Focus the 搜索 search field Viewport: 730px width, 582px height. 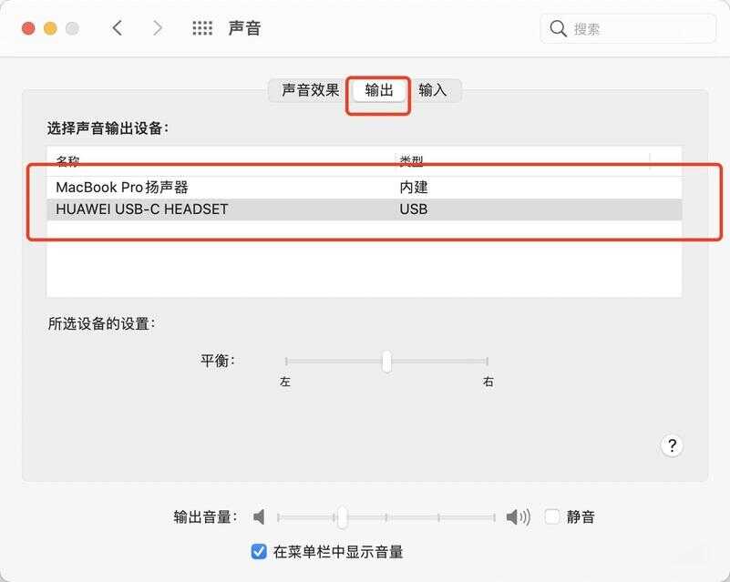(628, 29)
